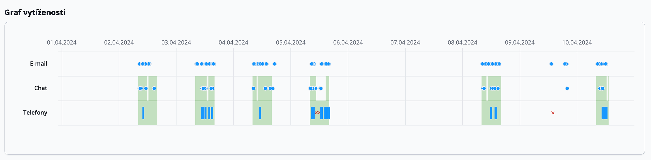Select the Chat row label
Image resolution: width=651 pixels, height=160 pixels.
tap(41, 88)
